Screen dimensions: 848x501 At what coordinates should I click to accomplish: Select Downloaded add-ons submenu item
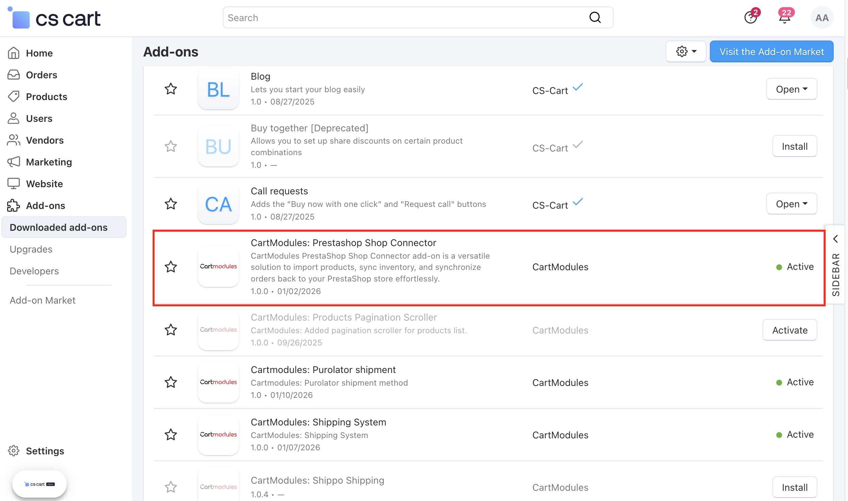click(x=64, y=227)
